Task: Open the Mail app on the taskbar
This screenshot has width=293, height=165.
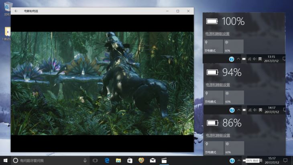Action: (x=153, y=161)
